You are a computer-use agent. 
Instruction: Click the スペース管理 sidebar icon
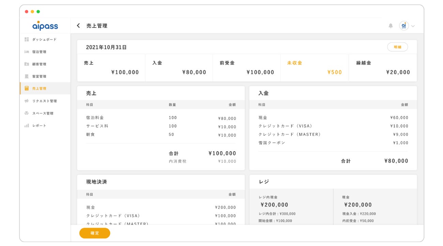point(27,113)
